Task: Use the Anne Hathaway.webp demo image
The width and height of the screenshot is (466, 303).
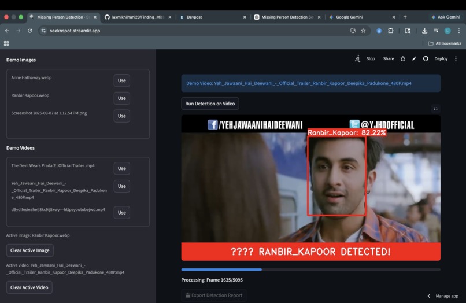Action: click(x=121, y=80)
